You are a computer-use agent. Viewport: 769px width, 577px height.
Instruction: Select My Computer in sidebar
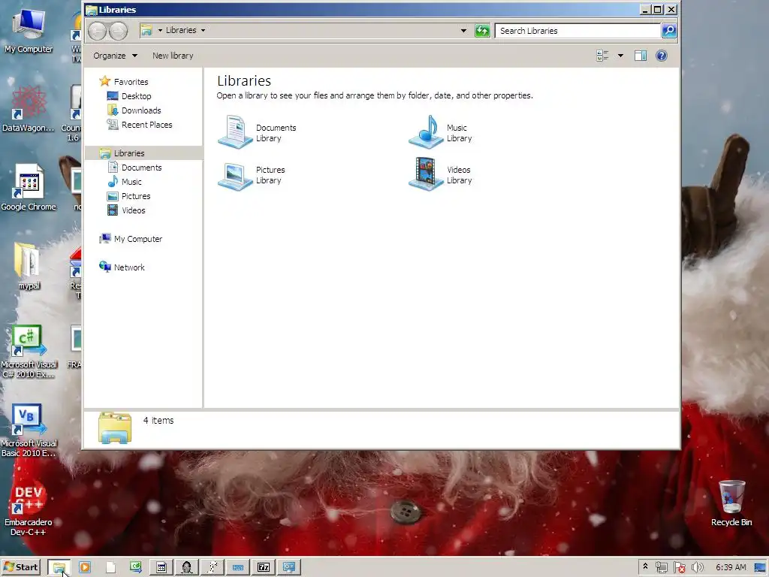138,239
